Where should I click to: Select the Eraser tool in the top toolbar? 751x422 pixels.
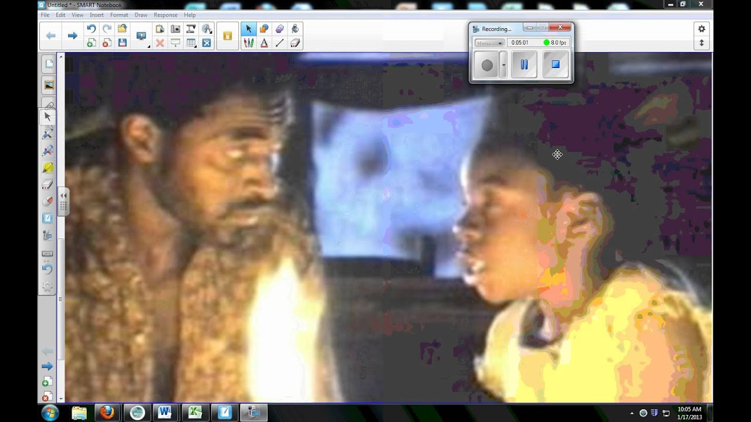[295, 43]
